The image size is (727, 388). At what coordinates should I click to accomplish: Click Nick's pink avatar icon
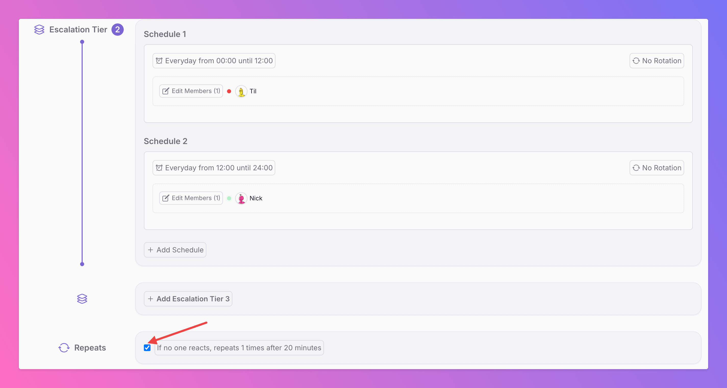[x=241, y=198]
